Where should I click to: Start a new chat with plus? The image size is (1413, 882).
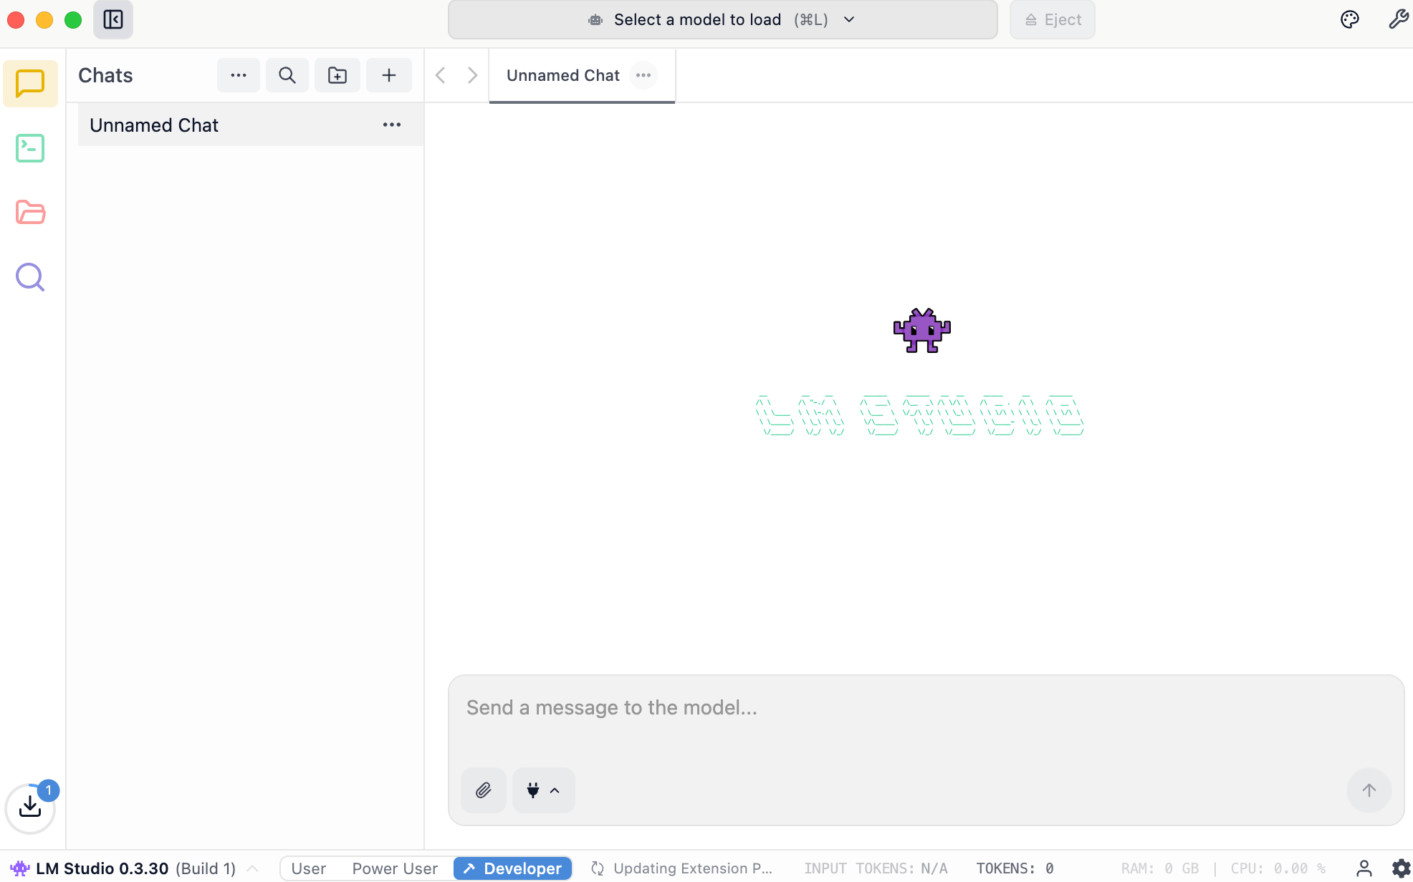[389, 75]
